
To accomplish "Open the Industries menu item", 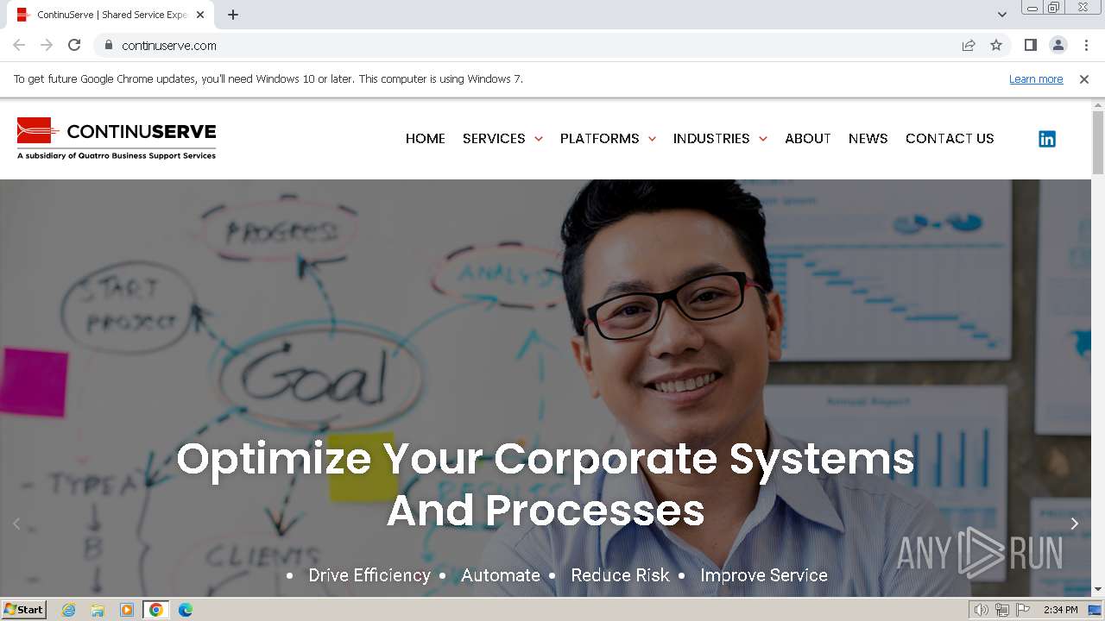I will (x=711, y=139).
